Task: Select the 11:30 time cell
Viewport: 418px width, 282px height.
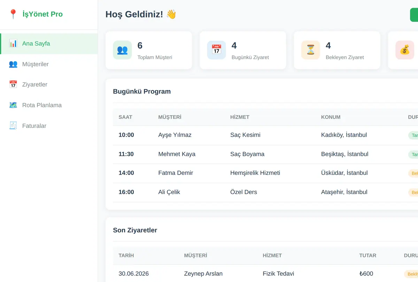Action: tap(126, 154)
